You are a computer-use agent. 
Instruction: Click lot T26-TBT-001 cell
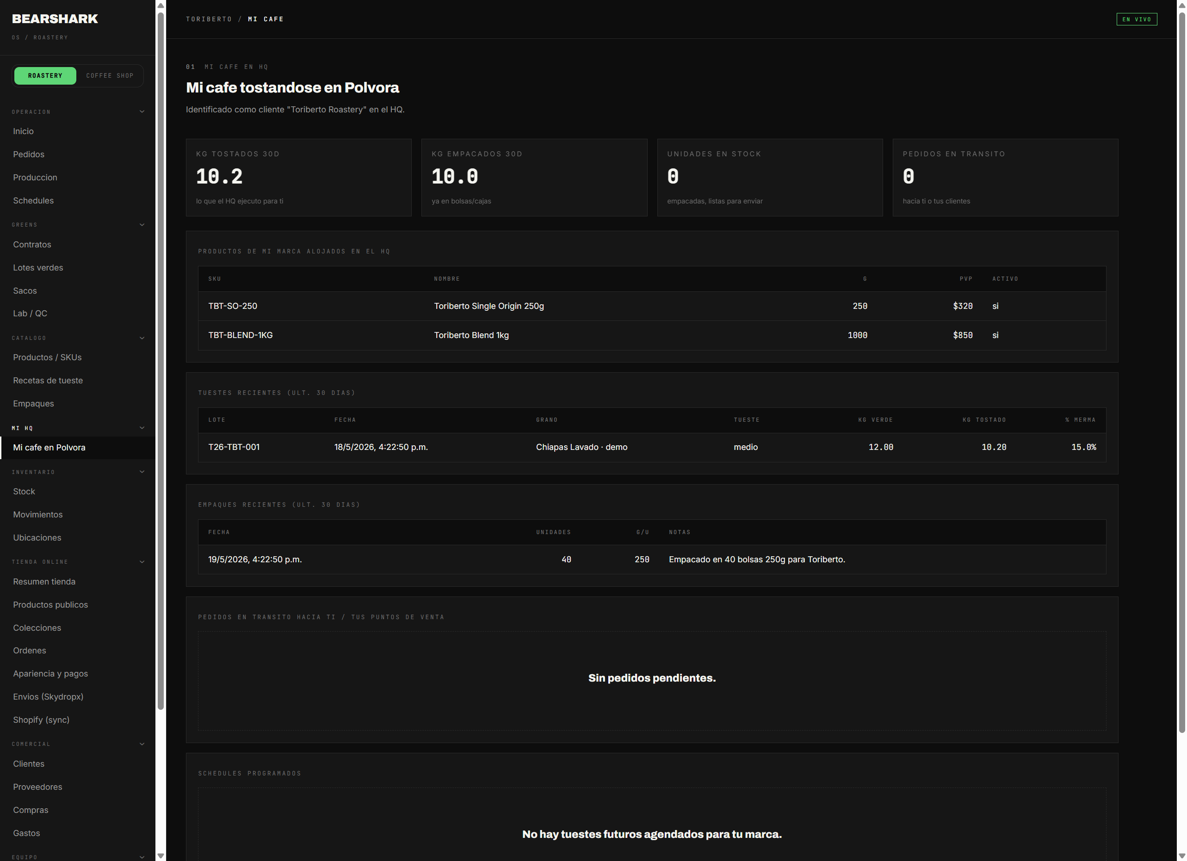point(234,447)
